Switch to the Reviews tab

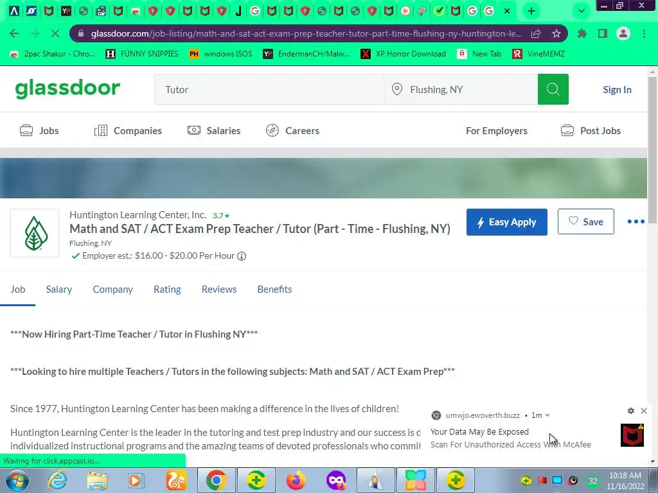[219, 290]
